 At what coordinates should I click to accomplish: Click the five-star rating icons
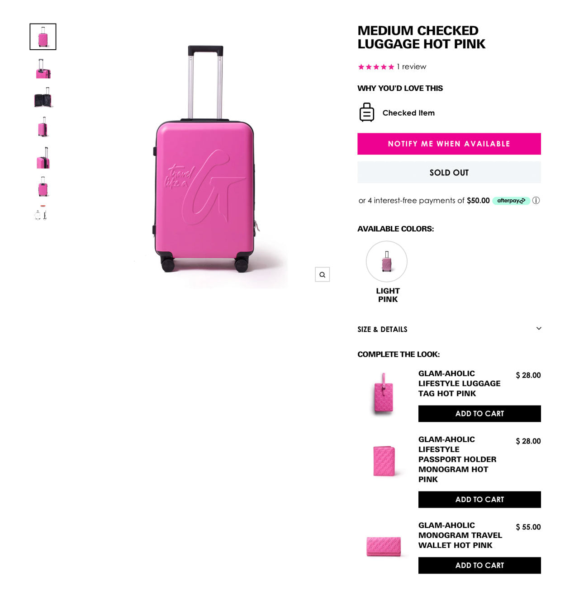coord(376,67)
